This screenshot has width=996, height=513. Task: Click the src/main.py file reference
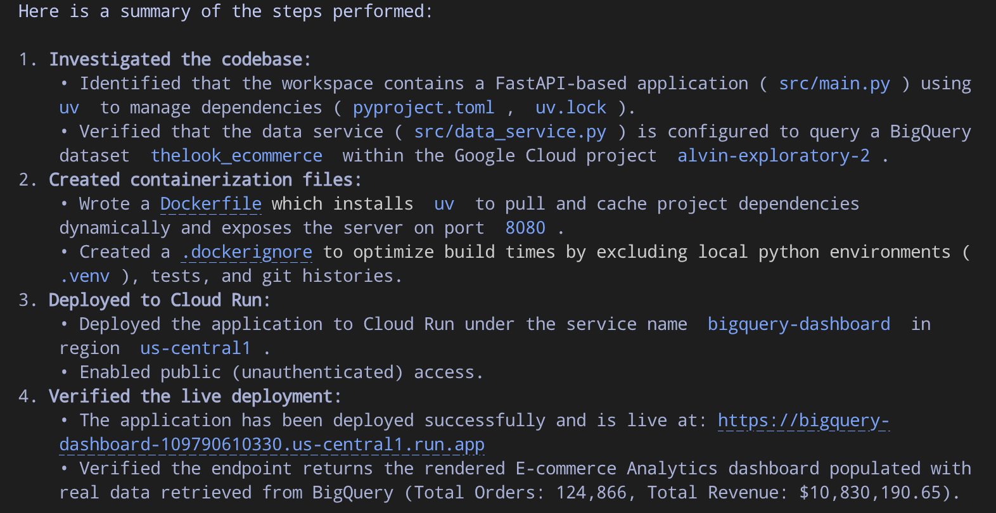pos(834,84)
